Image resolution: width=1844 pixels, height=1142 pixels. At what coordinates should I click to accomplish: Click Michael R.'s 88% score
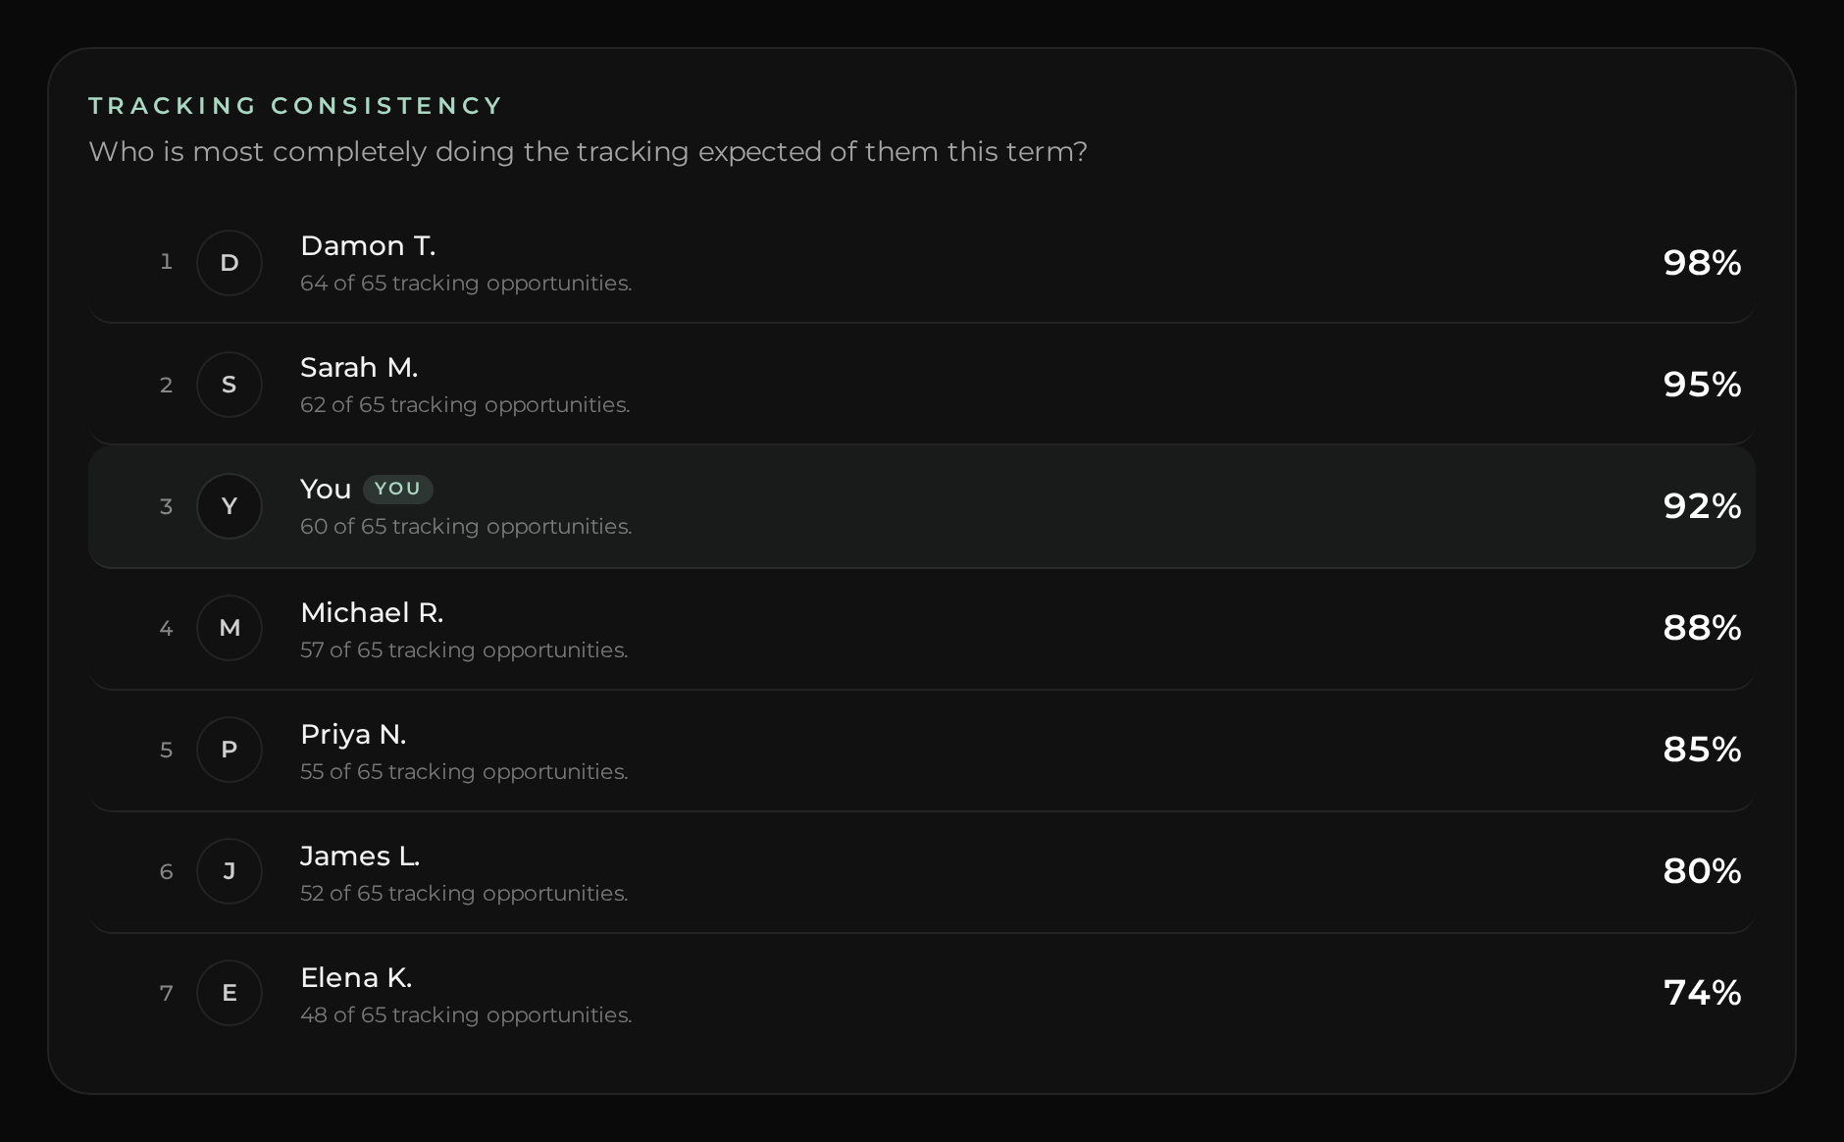click(x=1702, y=628)
